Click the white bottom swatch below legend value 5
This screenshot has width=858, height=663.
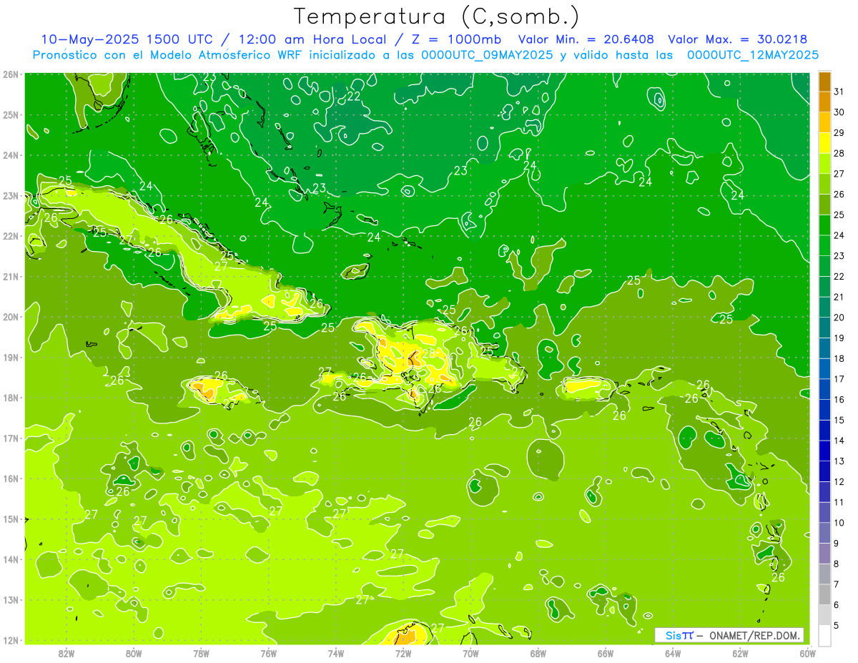click(824, 634)
